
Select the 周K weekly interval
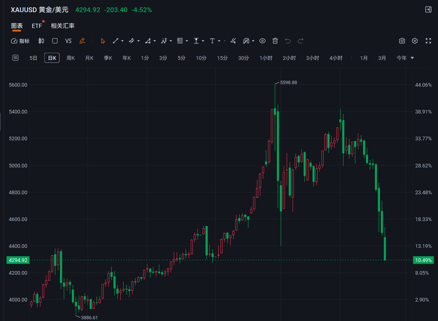[70, 58]
